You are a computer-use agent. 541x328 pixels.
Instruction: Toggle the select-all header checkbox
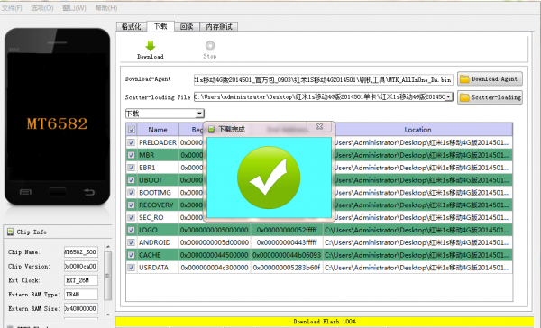132,130
